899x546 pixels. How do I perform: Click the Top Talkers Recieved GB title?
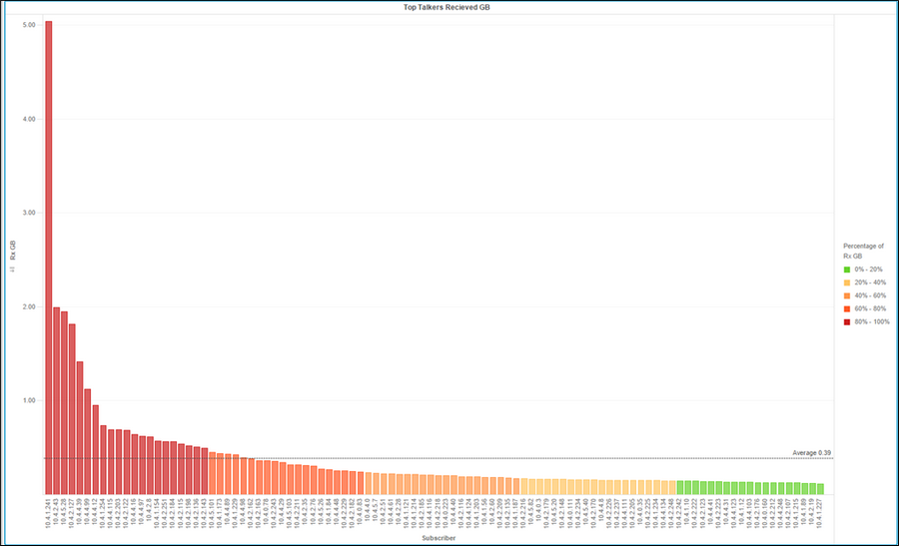click(447, 7)
